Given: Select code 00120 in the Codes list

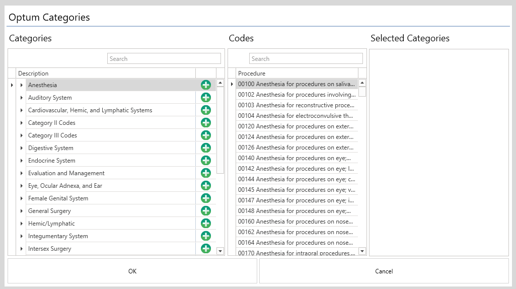Looking at the screenshot, I should click(x=297, y=126).
